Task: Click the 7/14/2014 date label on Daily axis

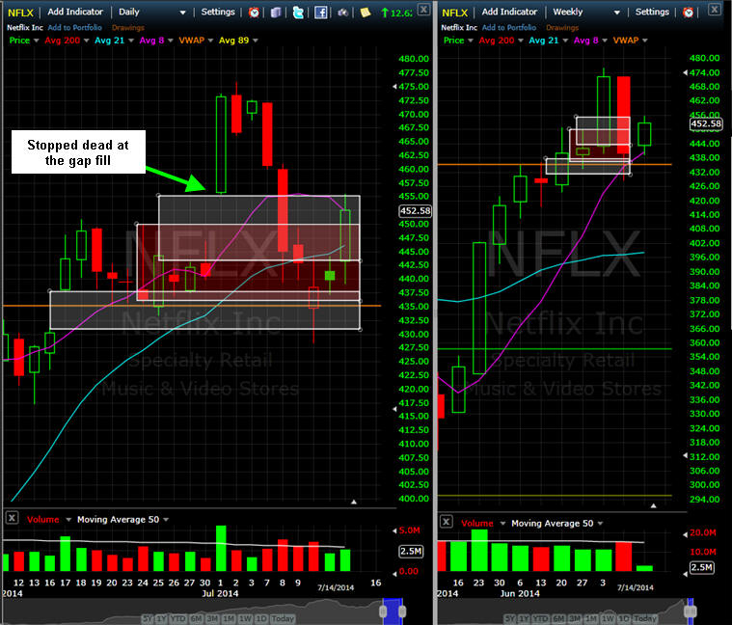Action: (x=336, y=587)
